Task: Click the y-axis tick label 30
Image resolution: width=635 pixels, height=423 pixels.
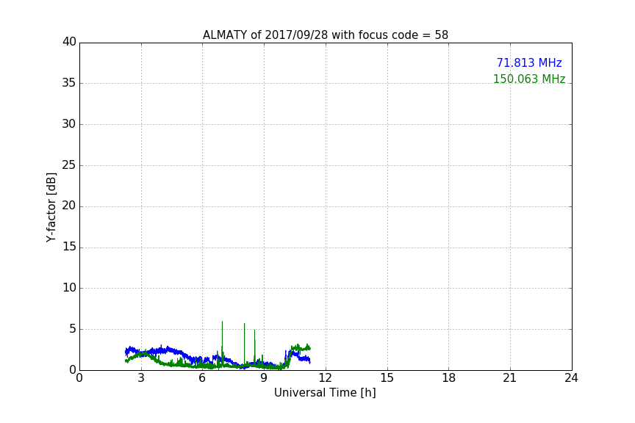Action: pos(69,124)
